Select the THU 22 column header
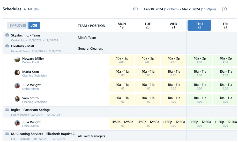Viewport: 238px width, 142px height. tap(199, 25)
